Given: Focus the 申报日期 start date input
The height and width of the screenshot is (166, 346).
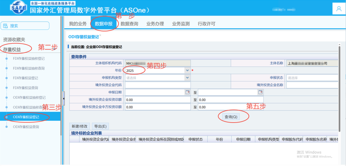Looking at the screenshot, I should tap(155, 92).
